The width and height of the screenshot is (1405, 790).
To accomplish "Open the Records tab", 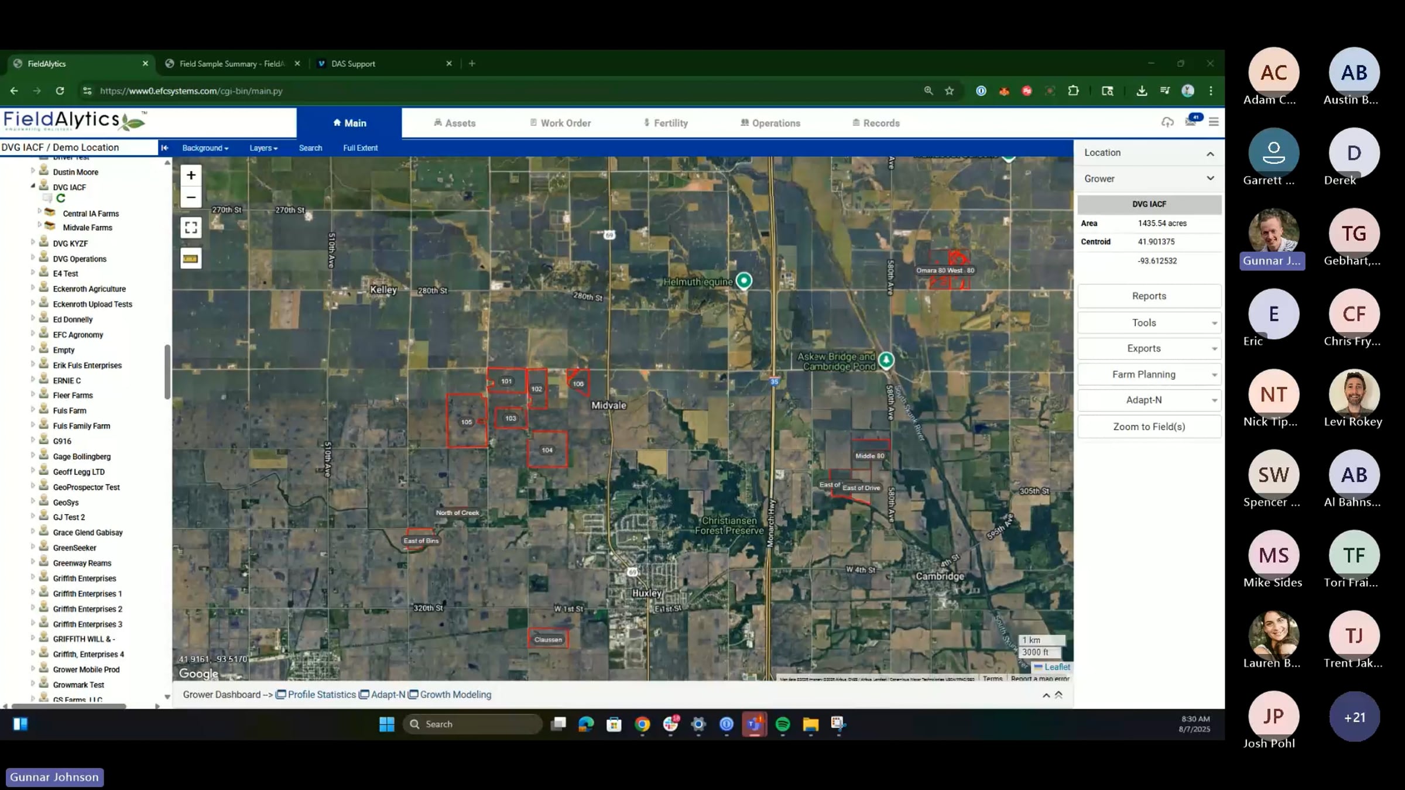I will coord(876,123).
